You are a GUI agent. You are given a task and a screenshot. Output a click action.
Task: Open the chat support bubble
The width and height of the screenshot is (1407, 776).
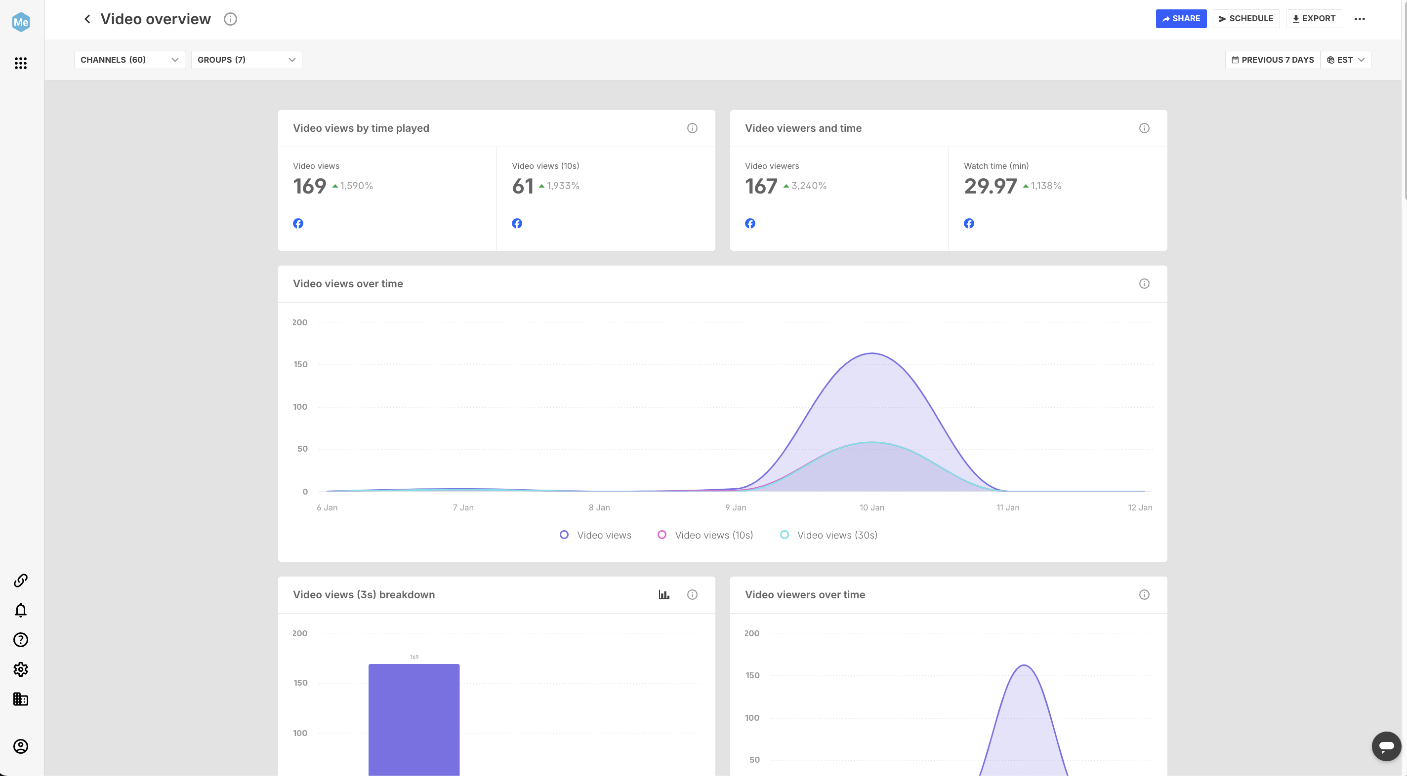(1386, 746)
